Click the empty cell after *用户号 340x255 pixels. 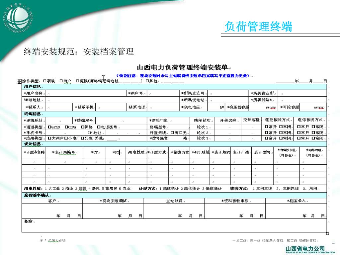(x=163, y=93)
